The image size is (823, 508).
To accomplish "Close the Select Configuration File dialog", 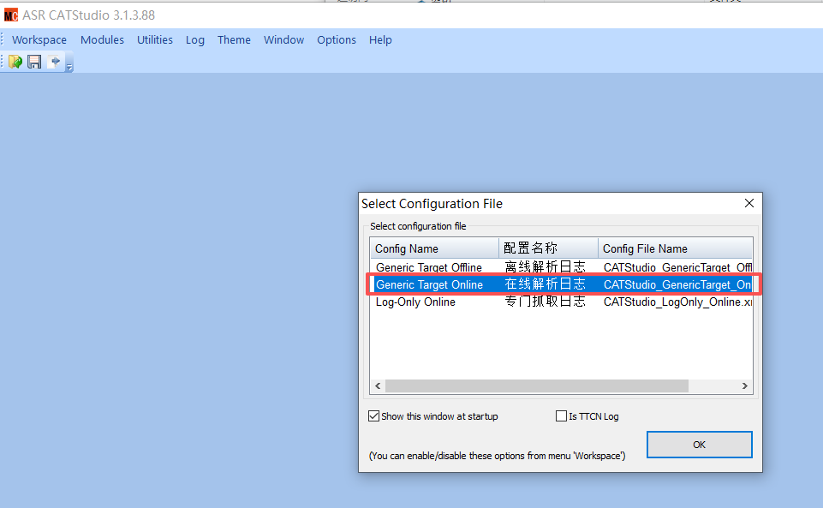I will coord(749,203).
